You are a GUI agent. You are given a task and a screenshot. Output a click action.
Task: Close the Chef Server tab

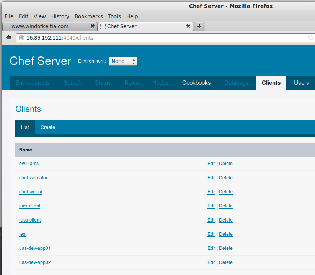click(188, 26)
